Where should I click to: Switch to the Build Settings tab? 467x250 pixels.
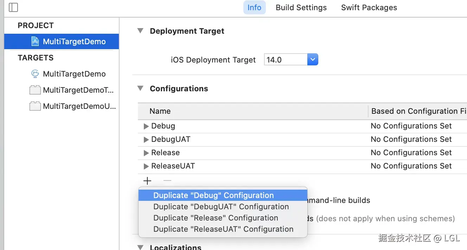point(301,8)
